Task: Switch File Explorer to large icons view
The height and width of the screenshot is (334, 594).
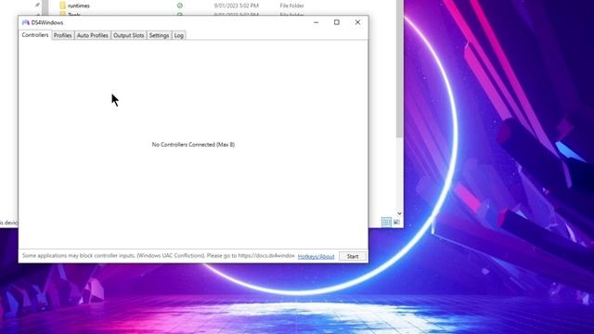Action: pyautogui.click(x=396, y=223)
